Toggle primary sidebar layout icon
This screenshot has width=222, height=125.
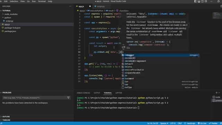point(196,1)
